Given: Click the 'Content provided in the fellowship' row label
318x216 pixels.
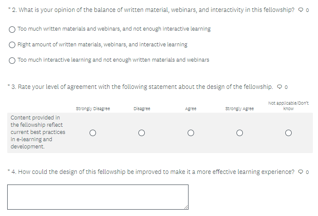Looking at the screenshot, I should point(37,132).
